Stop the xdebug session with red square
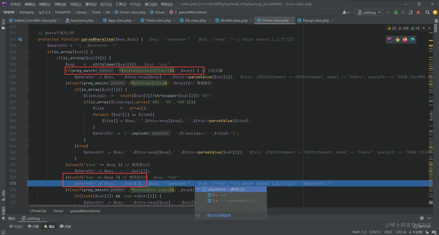The height and width of the screenshot is (235, 439). click(x=418, y=12)
